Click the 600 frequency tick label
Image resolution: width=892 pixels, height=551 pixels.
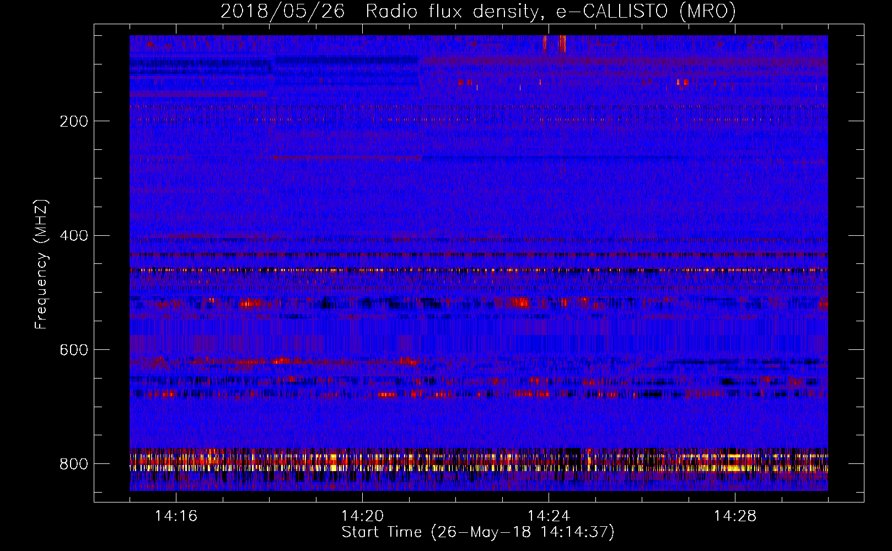[74, 350]
